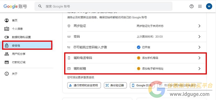Click the 数据和隐私设置 toggle icon
Viewport: 216px width, 100px height.
click(x=6, y=37)
